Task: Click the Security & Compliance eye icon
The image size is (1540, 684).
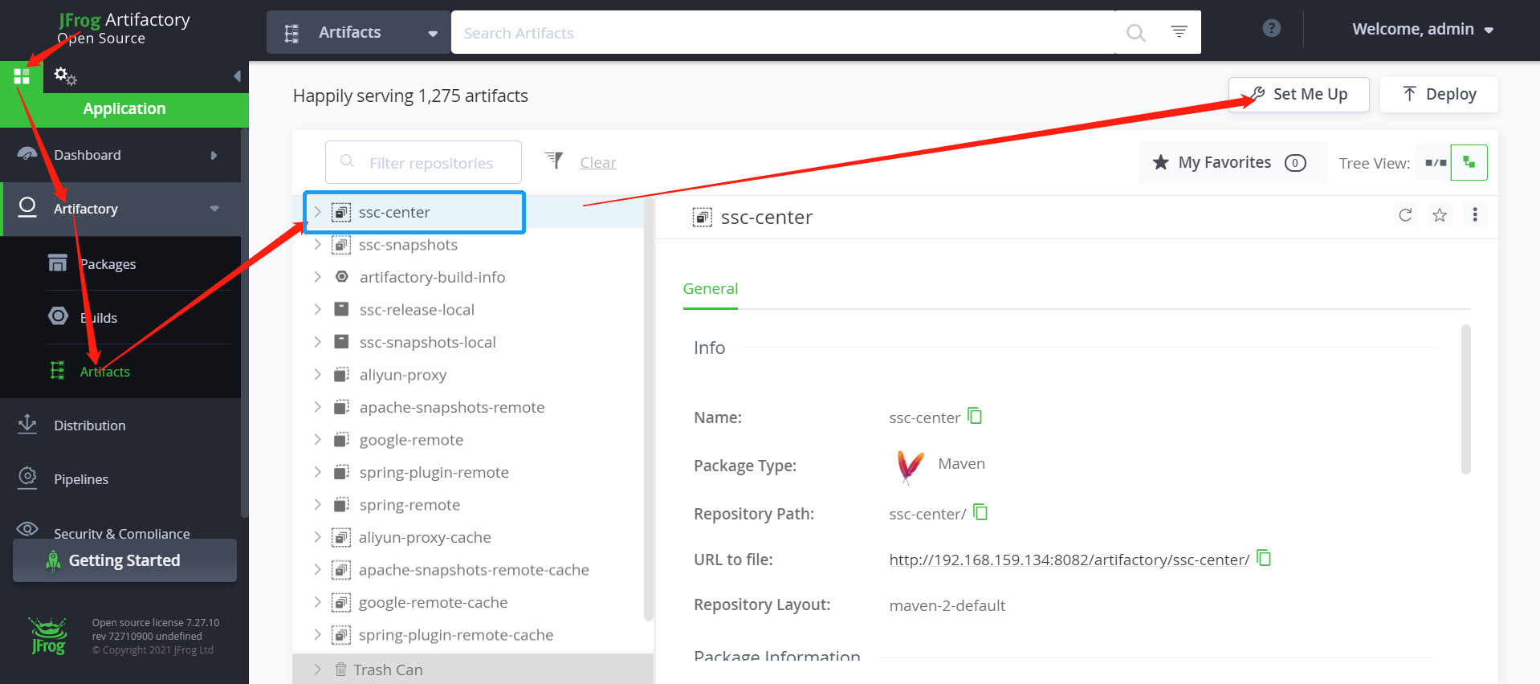Action: click(27, 529)
